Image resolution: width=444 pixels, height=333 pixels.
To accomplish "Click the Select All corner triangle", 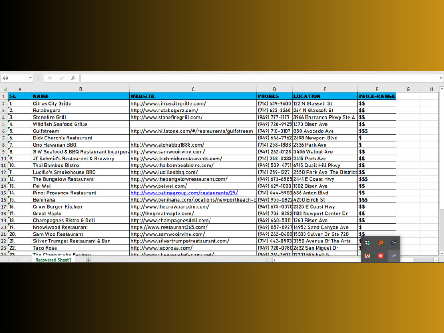I will (4, 89).
